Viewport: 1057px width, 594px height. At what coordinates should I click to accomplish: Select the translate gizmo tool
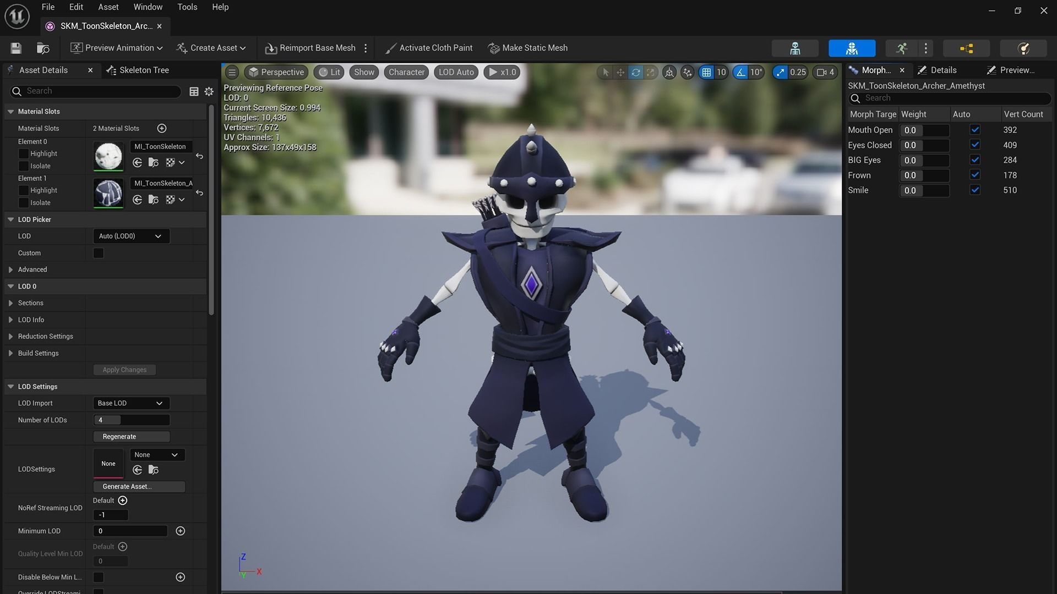(620, 72)
